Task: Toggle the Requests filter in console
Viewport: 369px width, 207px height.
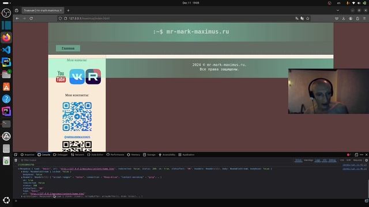Action: 357,160
